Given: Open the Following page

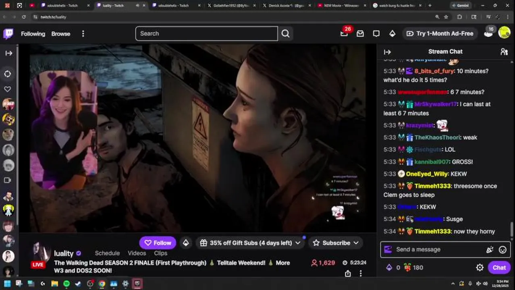Looking at the screenshot, I should click(x=33, y=34).
